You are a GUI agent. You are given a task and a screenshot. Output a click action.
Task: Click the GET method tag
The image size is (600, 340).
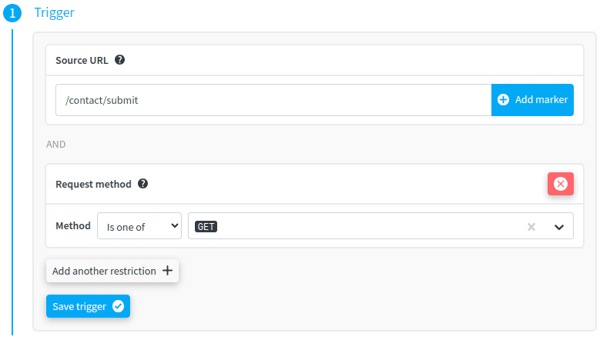(206, 226)
